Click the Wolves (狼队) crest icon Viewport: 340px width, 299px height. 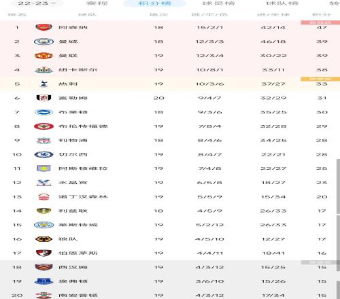click(44, 239)
